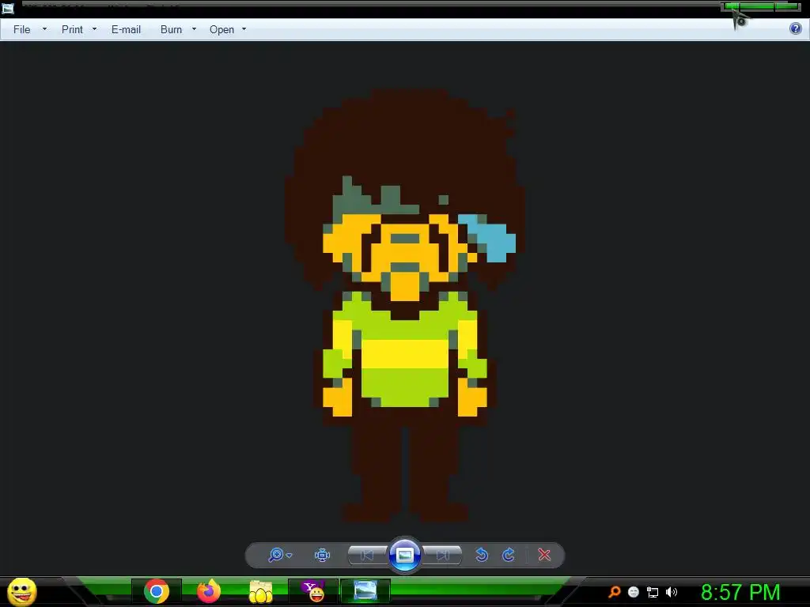This screenshot has width=810, height=607.
Task: Click the smiley face Start button
Action: pos(21,591)
